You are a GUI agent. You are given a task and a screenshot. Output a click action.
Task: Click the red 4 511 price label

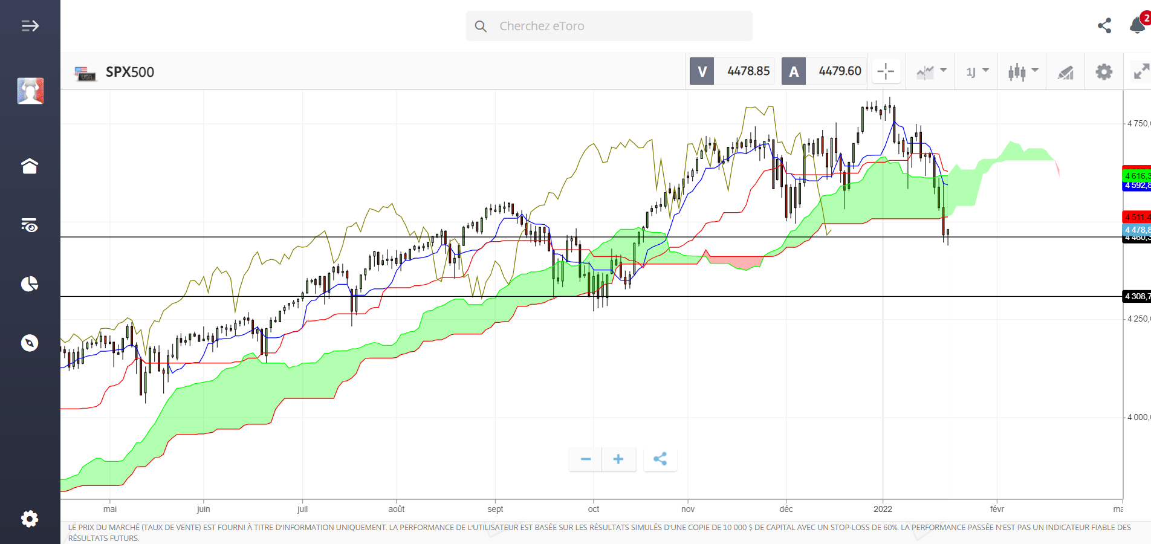point(1136,217)
